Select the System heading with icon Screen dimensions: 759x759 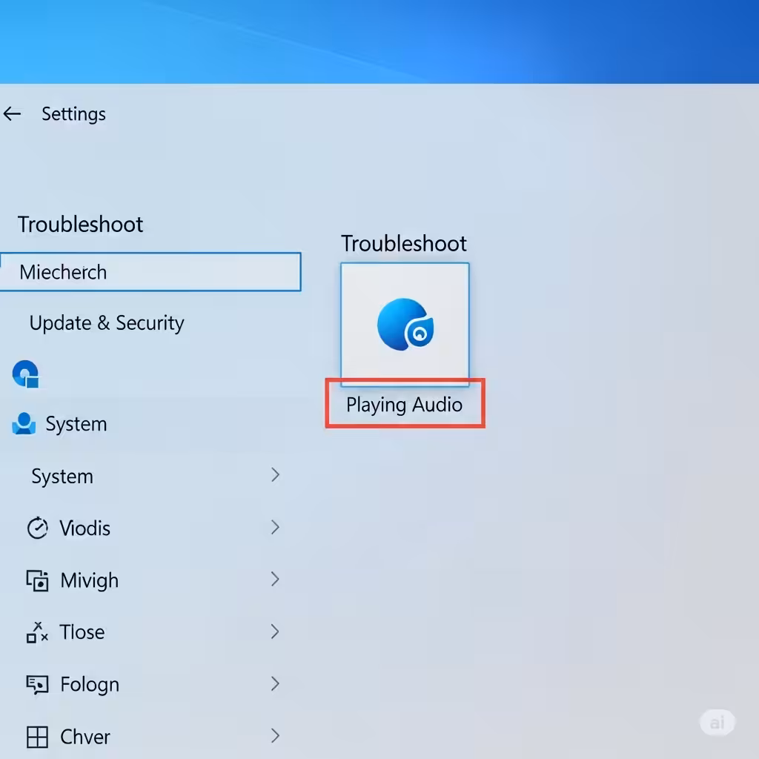point(76,424)
